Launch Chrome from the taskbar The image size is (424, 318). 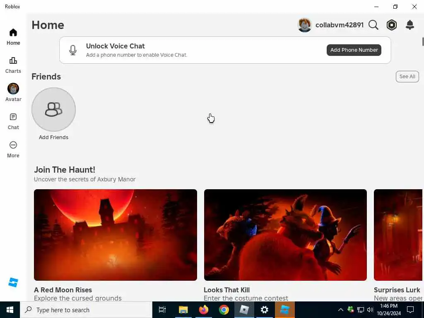[x=224, y=310]
